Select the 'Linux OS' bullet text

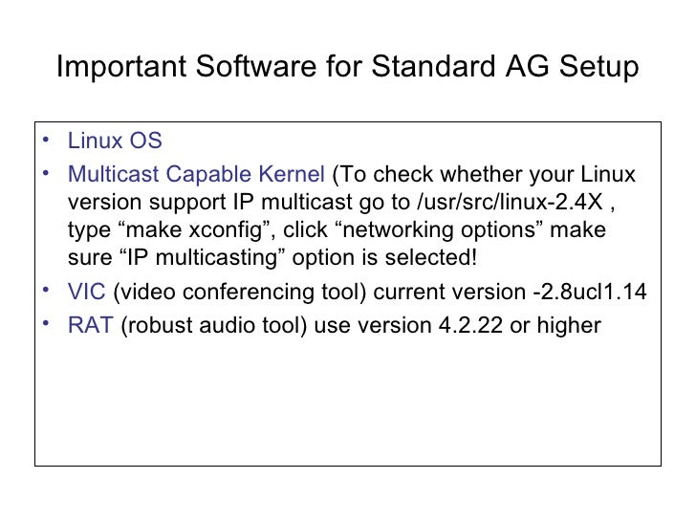[115, 141]
